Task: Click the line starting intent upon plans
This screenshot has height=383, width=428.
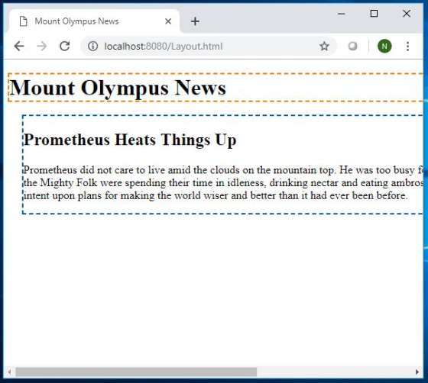Action: click(x=216, y=195)
